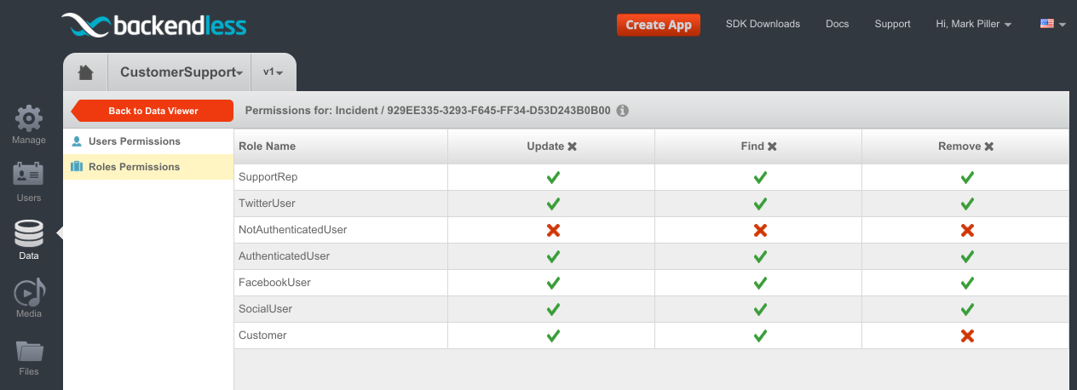Switch to Users Permissions tab
Image resolution: width=1077 pixels, height=390 pixels.
click(x=135, y=141)
